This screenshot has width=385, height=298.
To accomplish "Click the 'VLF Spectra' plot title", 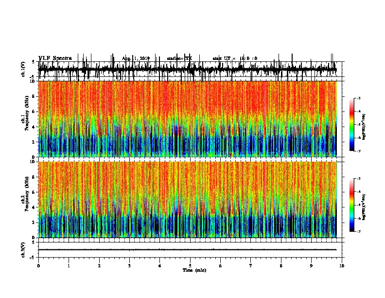I will [55, 58].
